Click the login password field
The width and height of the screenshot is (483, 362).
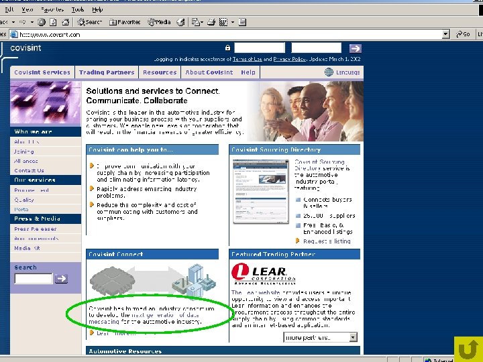coord(316,48)
